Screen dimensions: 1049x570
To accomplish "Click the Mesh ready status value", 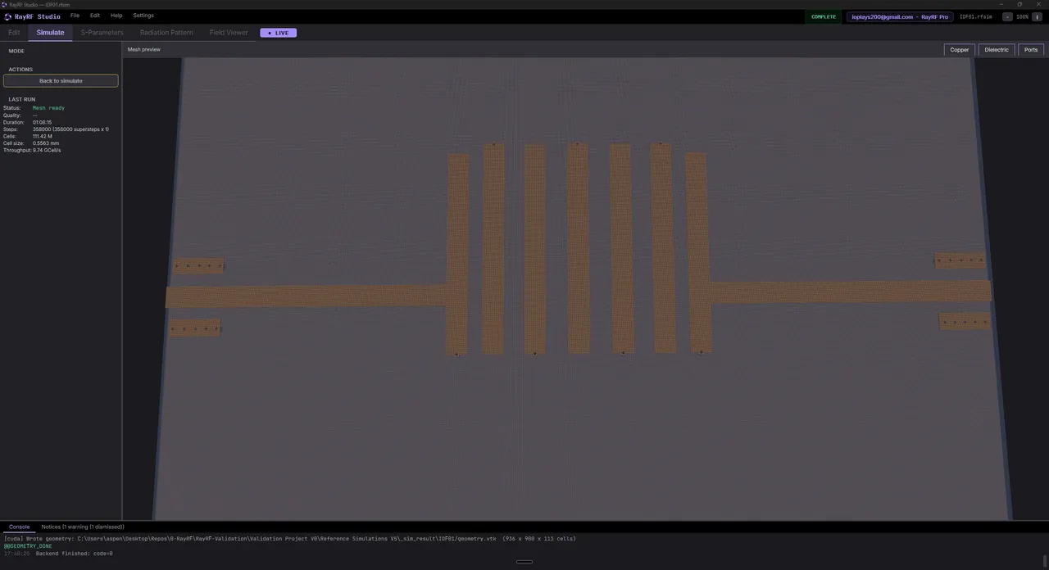I will pos(48,108).
